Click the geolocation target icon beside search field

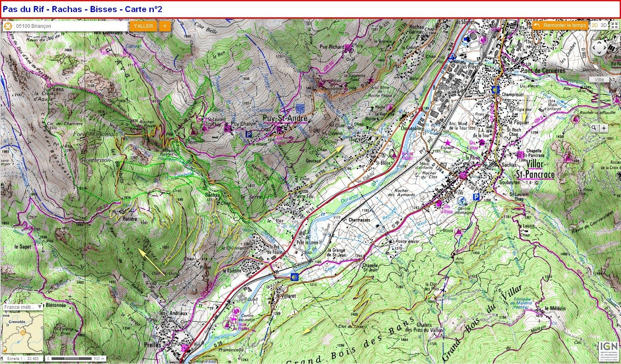(8, 26)
